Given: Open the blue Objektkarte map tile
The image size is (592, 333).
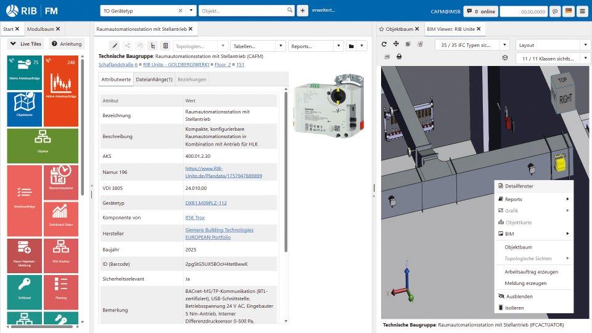Looking at the screenshot, I should click(x=25, y=109).
